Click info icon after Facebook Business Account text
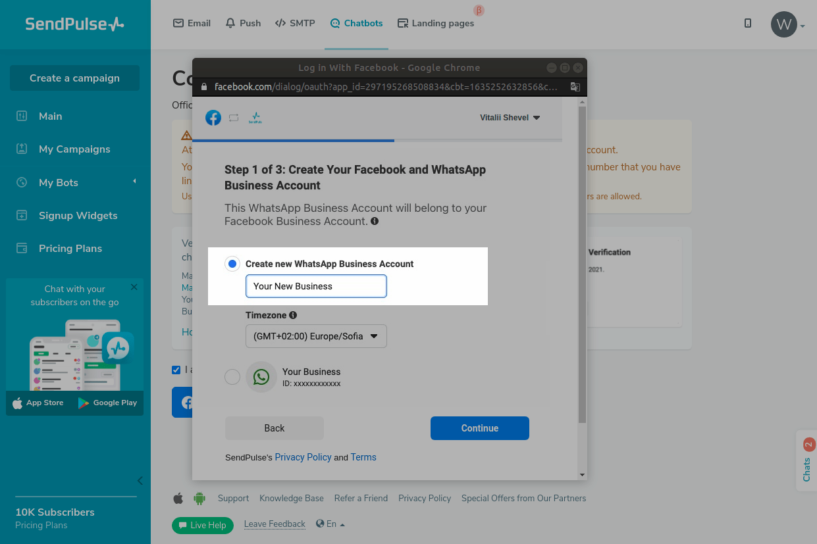This screenshot has height=544, width=817. 375,222
